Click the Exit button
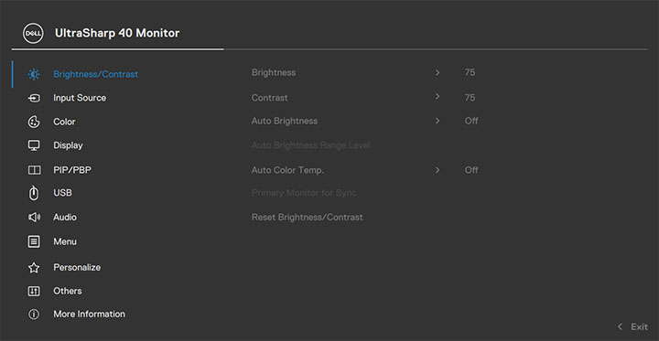This screenshot has height=341, width=659. (x=632, y=326)
